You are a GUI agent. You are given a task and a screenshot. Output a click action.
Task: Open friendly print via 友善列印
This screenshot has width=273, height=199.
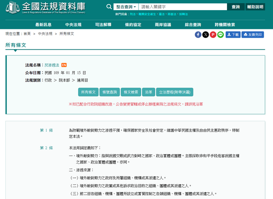[253, 34]
